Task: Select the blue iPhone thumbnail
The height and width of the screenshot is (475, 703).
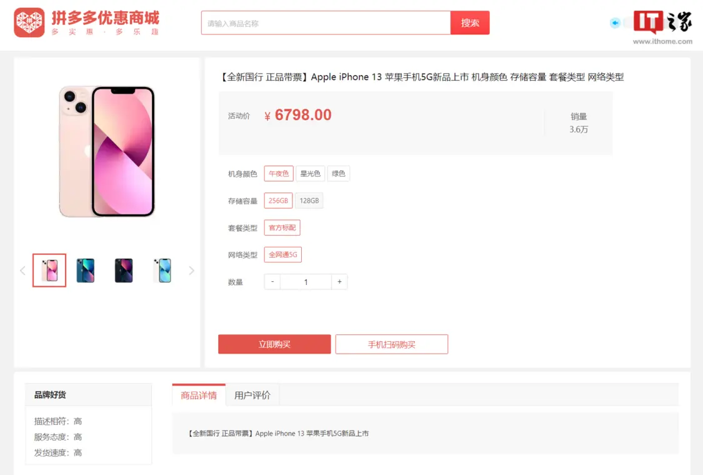Action: pos(86,271)
